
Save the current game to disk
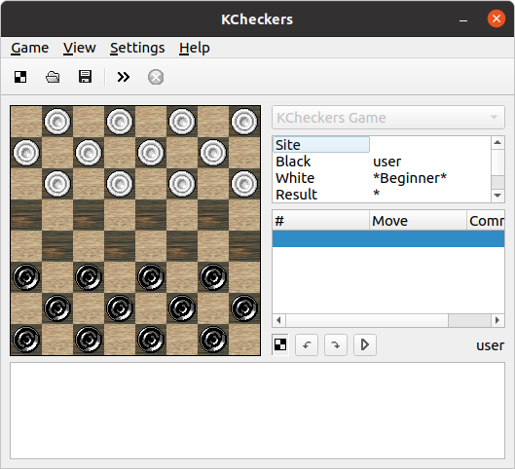click(85, 77)
